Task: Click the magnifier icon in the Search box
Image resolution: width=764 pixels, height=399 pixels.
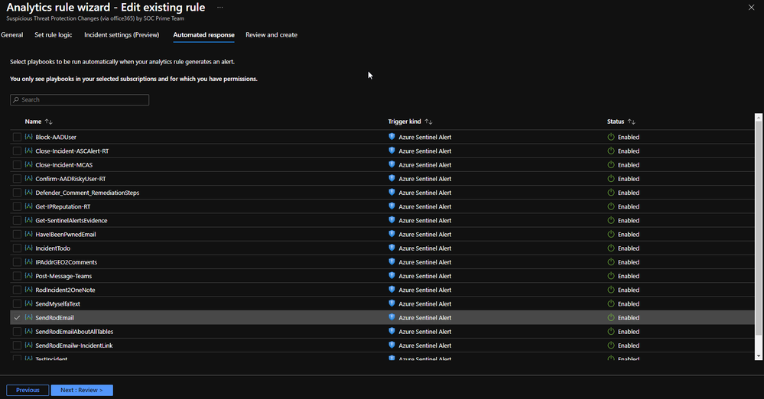Action: (x=16, y=100)
